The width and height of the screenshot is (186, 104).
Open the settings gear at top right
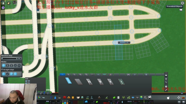[x=182, y=3]
